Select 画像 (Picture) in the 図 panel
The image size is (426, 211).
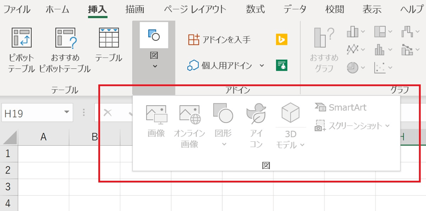tap(156, 115)
